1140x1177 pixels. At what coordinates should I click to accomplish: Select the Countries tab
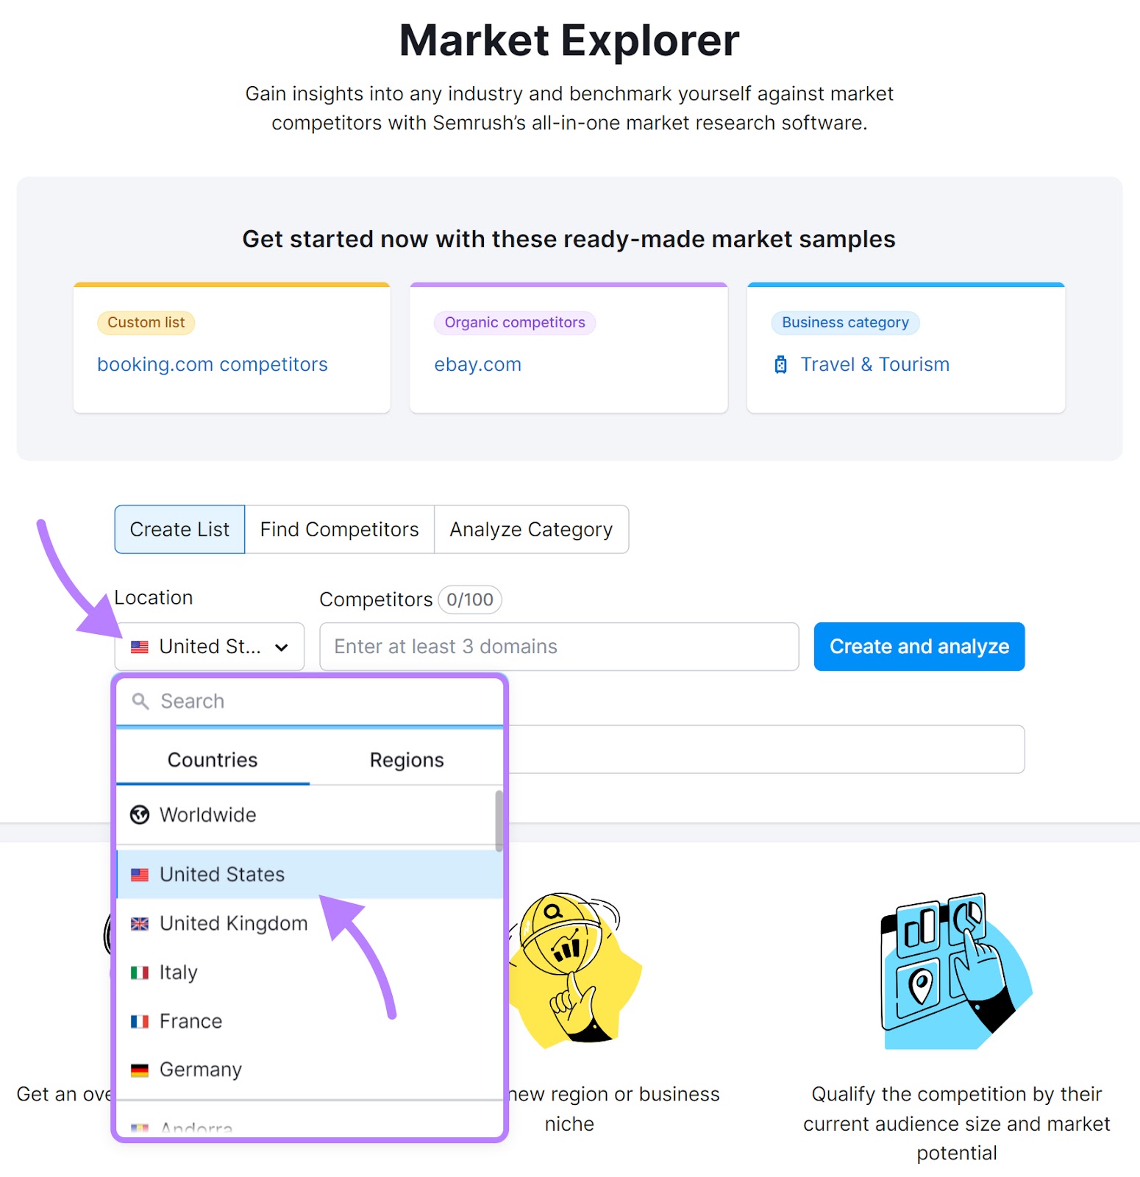[213, 759]
